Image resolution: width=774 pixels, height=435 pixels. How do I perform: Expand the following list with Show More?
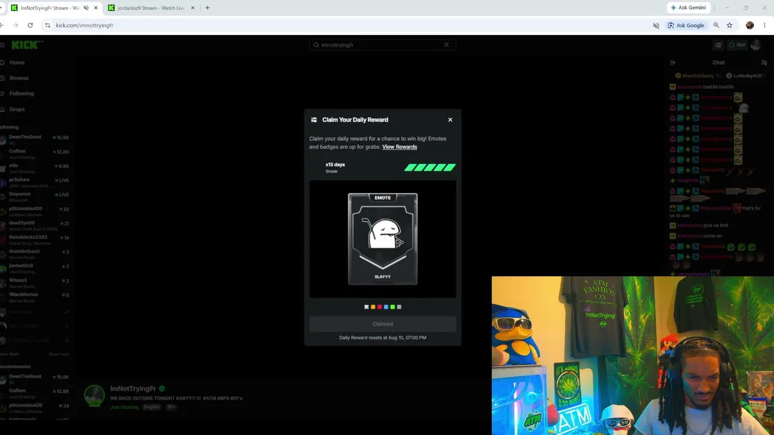9,354
